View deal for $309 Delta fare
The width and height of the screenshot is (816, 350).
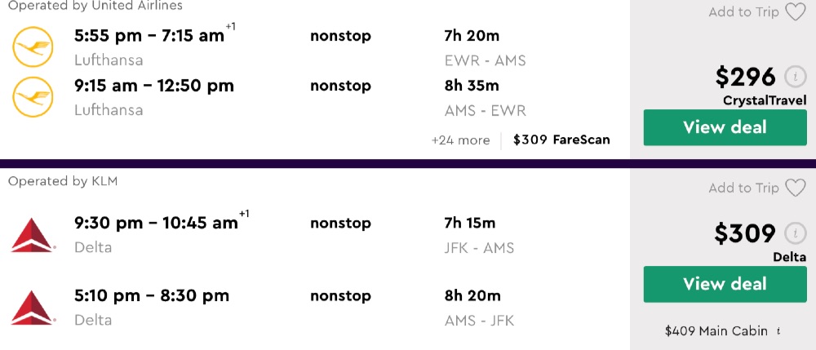725,284
